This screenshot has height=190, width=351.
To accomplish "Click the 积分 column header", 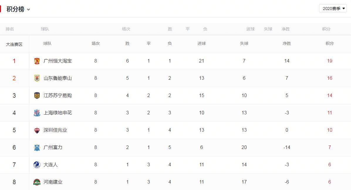I will coord(330,43).
